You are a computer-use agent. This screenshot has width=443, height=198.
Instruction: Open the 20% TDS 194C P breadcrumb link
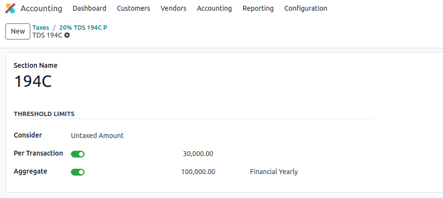point(83,28)
